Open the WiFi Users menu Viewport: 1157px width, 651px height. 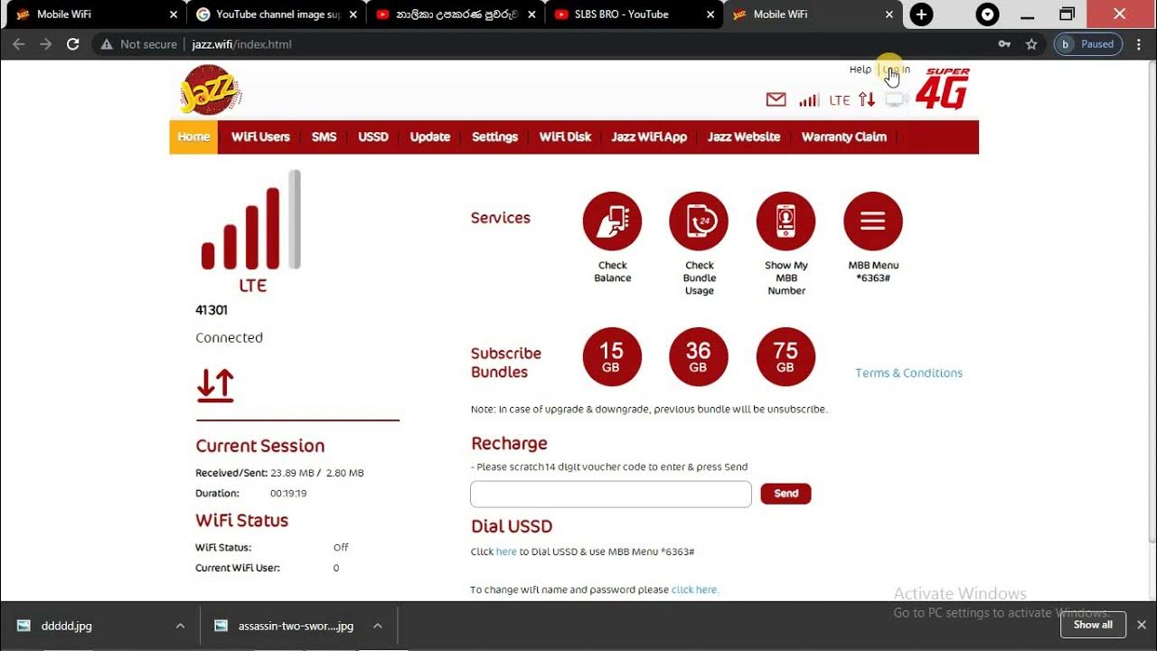[260, 137]
